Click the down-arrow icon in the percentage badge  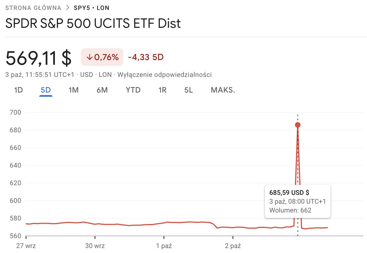[89, 57]
